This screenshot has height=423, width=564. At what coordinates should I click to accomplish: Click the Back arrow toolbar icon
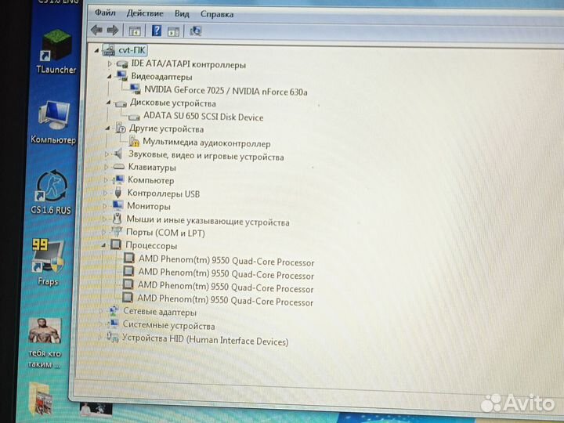point(96,30)
